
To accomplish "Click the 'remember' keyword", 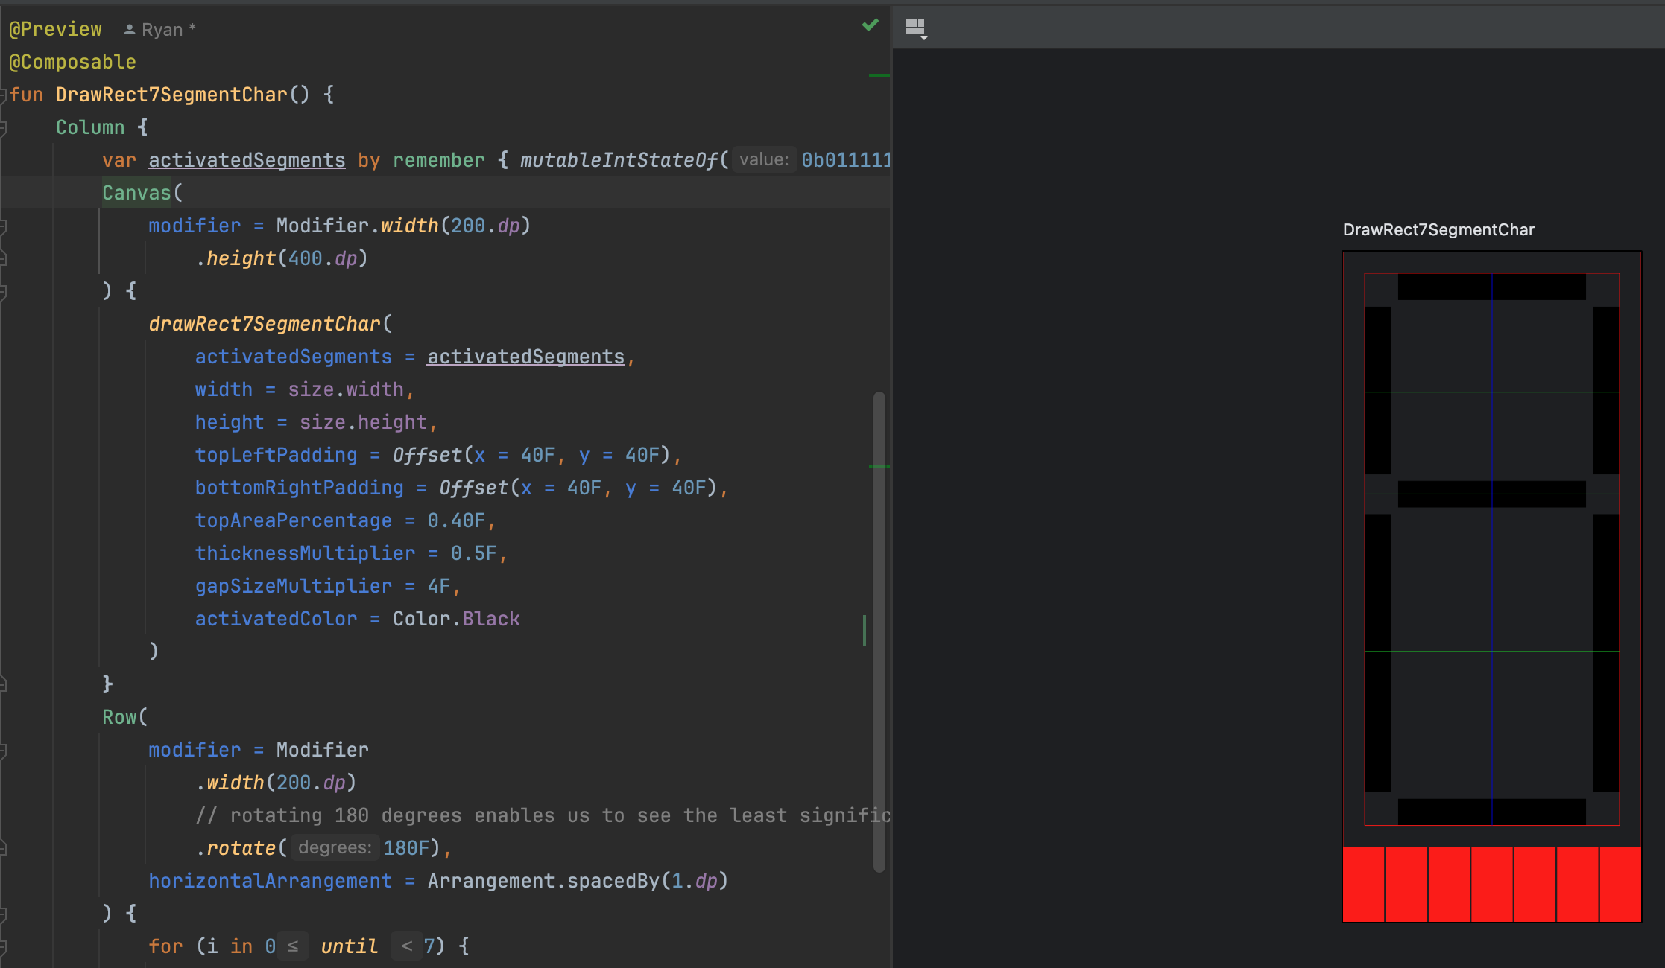I will pyautogui.click(x=439, y=160).
